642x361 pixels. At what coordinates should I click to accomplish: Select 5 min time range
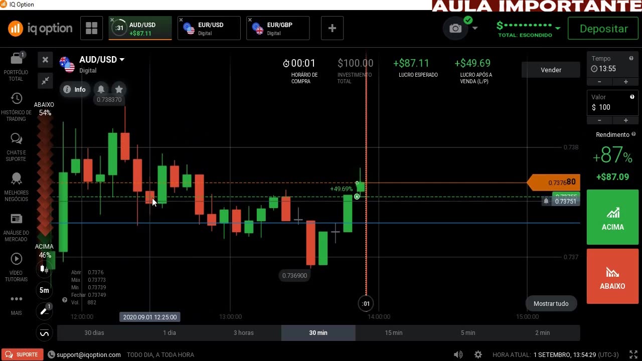pos(468,332)
